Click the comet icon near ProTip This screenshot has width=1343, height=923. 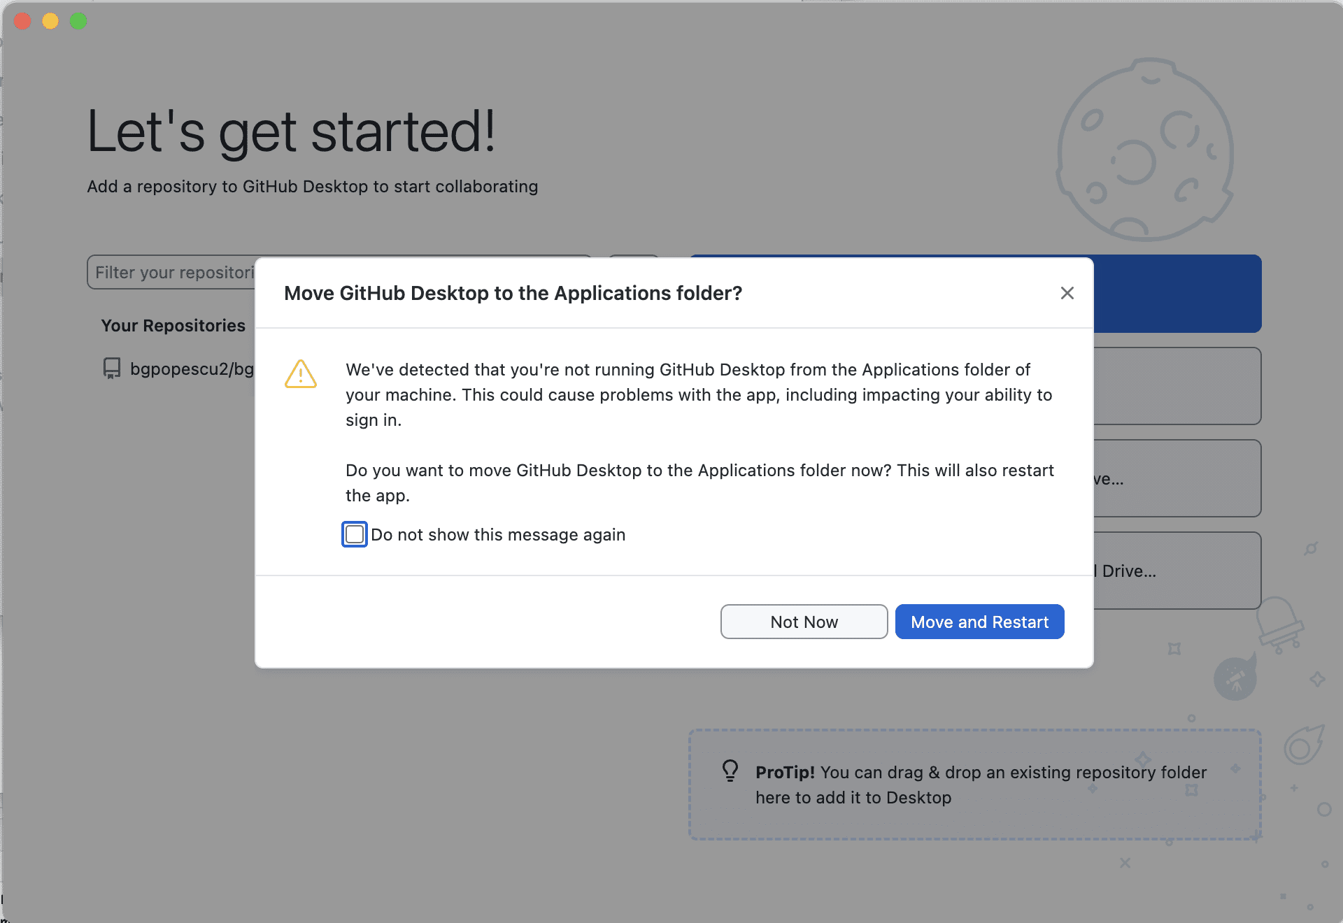pyautogui.click(x=1303, y=745)
